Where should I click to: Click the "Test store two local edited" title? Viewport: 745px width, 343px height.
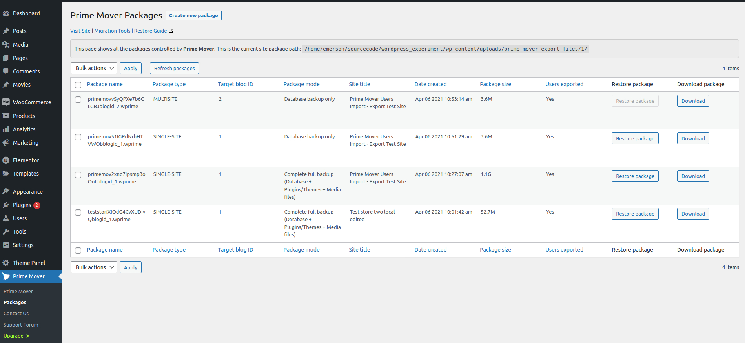pos(372,216)
